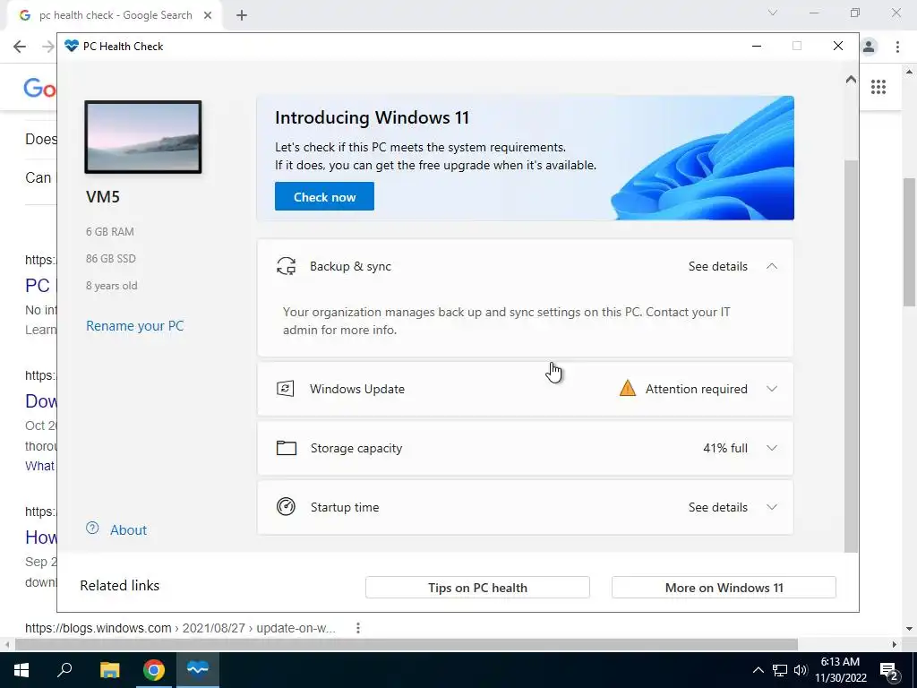Go back in the Chrome window
The height and width of the screenshot is (688, 917).
(x=20, y=47)
